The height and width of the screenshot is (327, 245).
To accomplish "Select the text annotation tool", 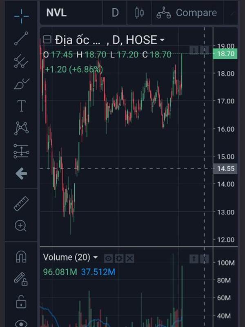I will (22, 106).
